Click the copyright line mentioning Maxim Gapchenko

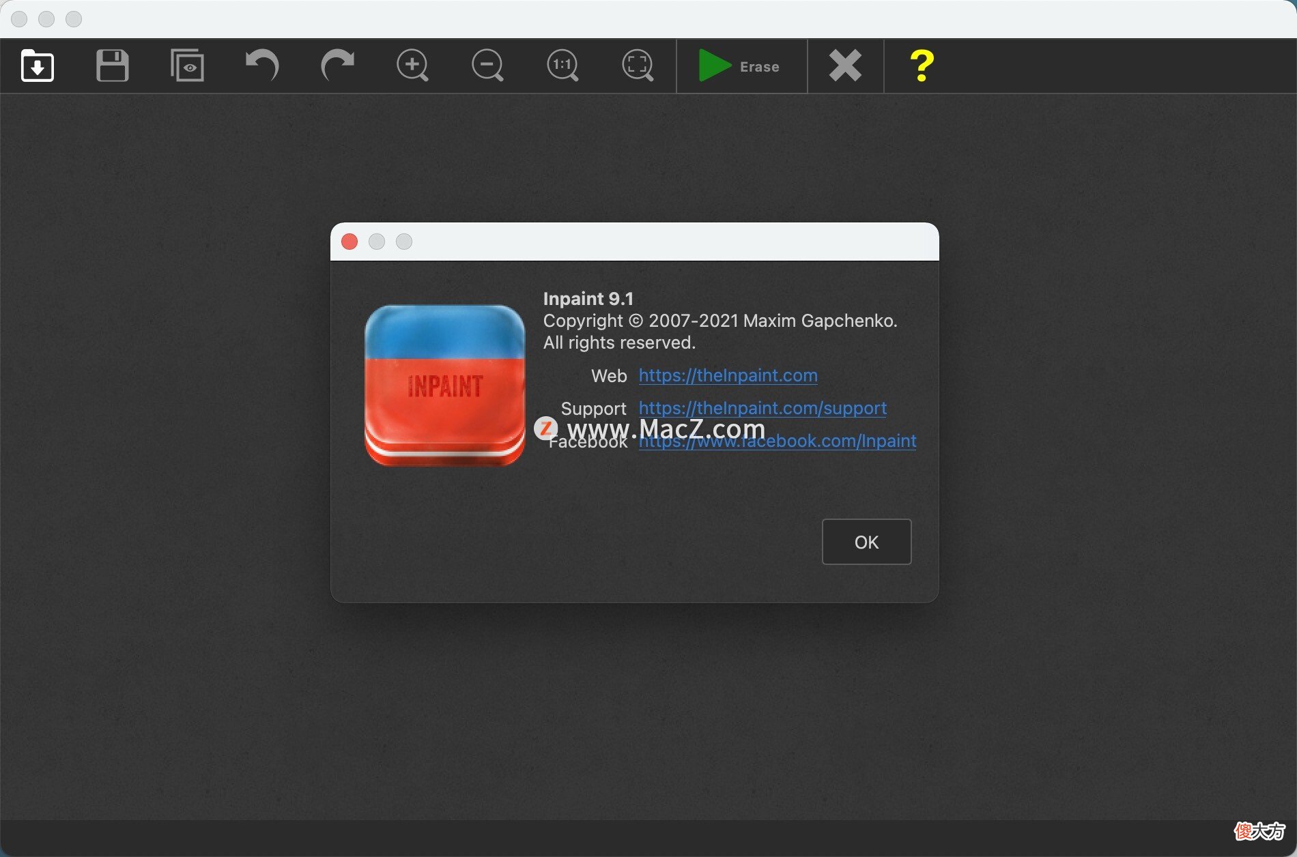720,321
